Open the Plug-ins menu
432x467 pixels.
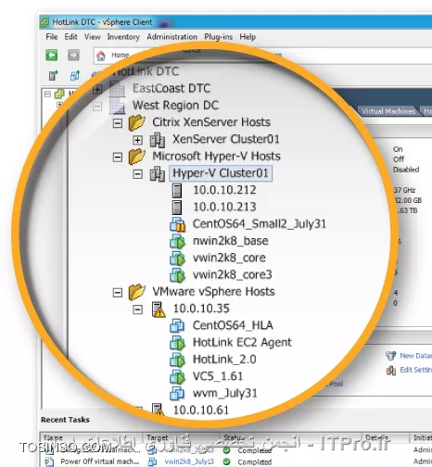point(218,37)
